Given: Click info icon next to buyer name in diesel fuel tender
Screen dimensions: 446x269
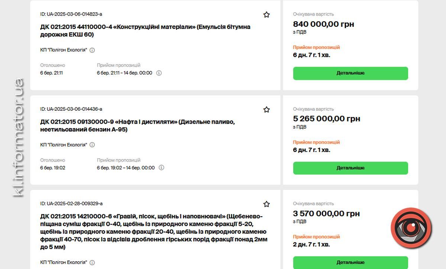Looking at the screenshot, I should (91, 145).
